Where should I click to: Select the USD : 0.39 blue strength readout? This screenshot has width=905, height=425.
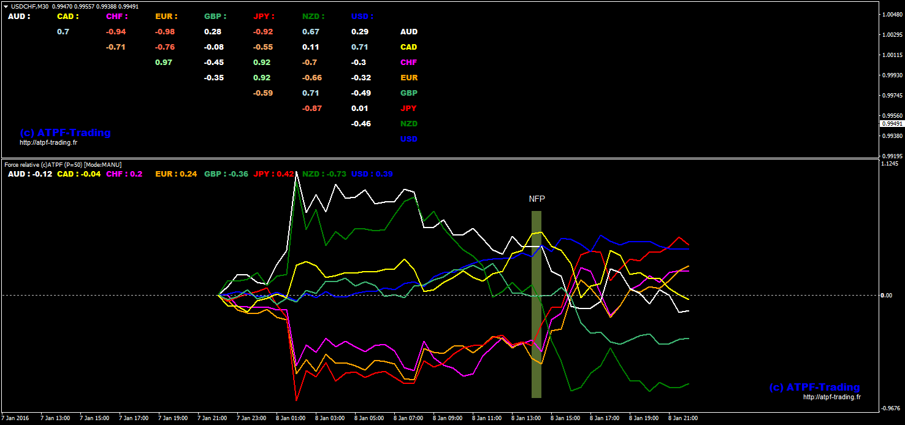pyautogui.click(x=372, y=174)
